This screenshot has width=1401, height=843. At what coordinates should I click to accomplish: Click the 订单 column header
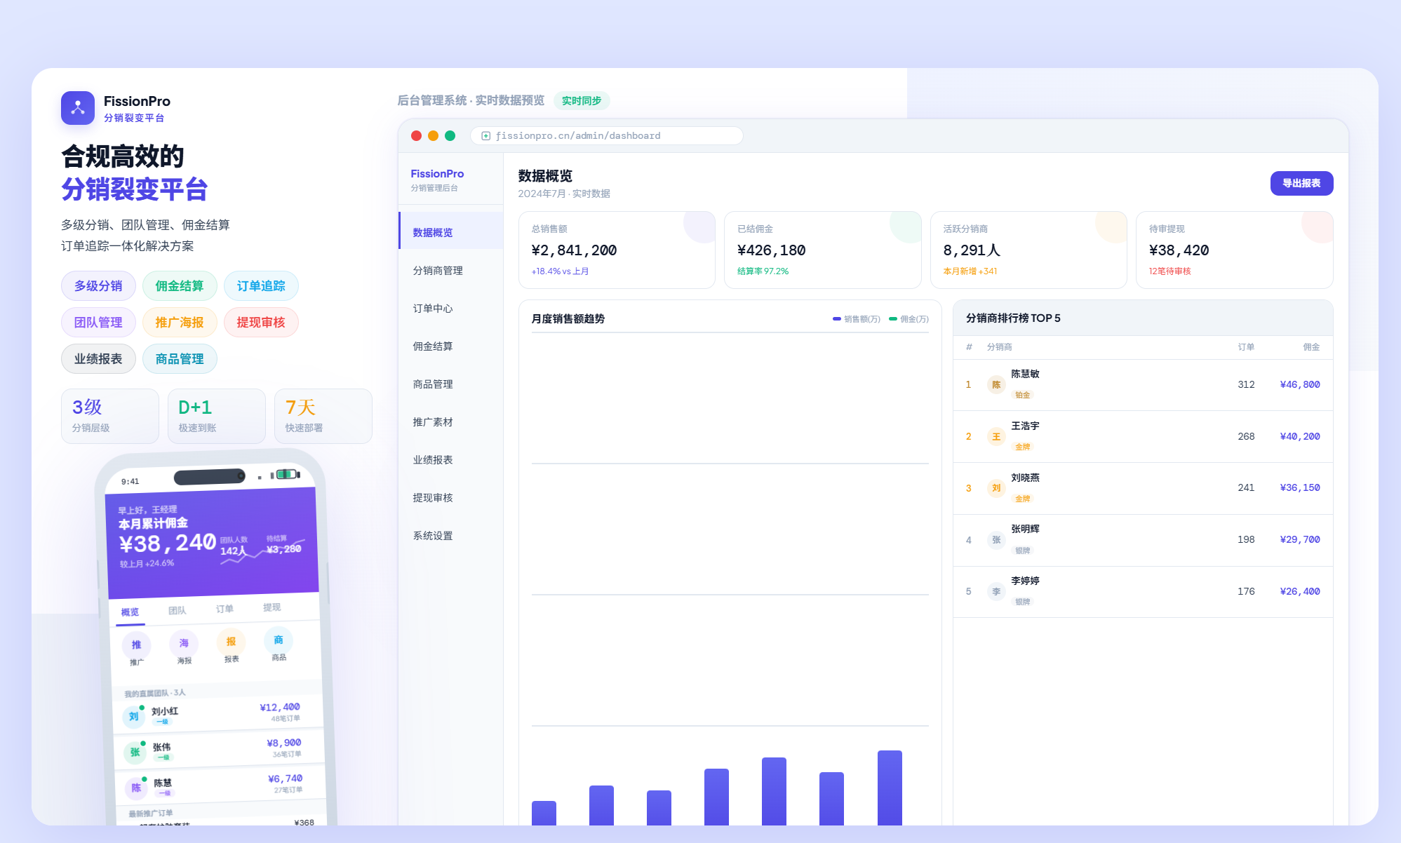pos(1246,347)
